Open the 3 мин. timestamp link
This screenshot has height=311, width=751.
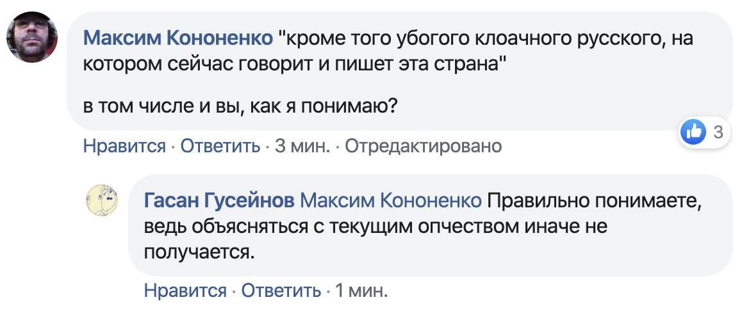tap(302, 146)
